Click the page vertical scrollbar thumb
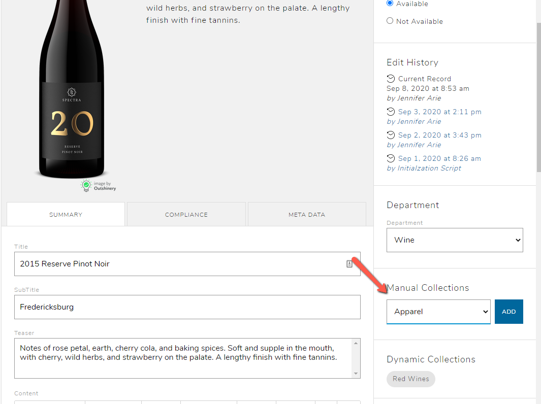This screenshot has width=541, height=404. coord(538,97)
